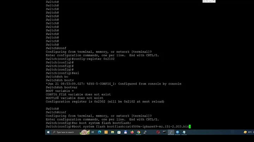Click the '%SYS-5-CONFIG_I' log message line
Image resolution: width=254 pixels, height=142 pixels.
tap(114, 84)
